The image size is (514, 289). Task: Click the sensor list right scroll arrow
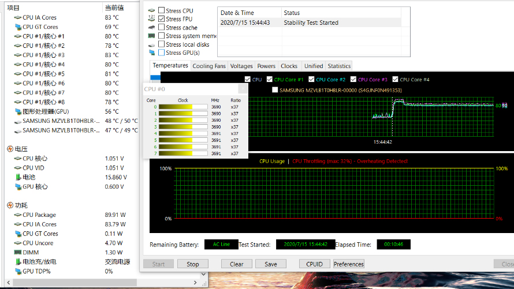195,283
